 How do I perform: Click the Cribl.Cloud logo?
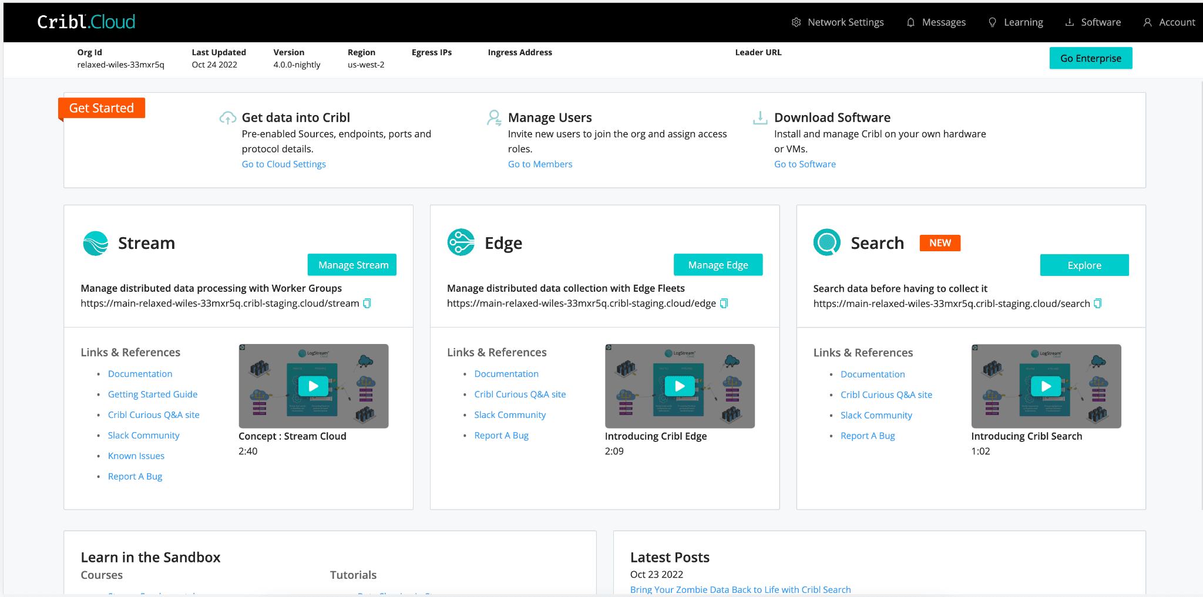coord(86,22)
